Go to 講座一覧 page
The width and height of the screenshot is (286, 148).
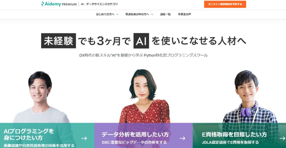coord(165,14)
